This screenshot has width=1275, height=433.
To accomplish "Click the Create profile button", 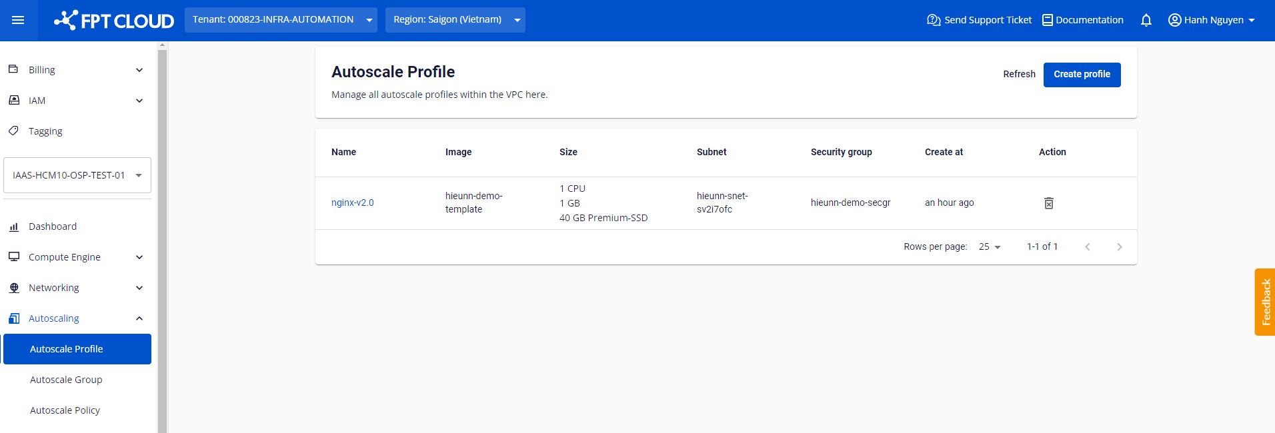I will click(1082, 75).
